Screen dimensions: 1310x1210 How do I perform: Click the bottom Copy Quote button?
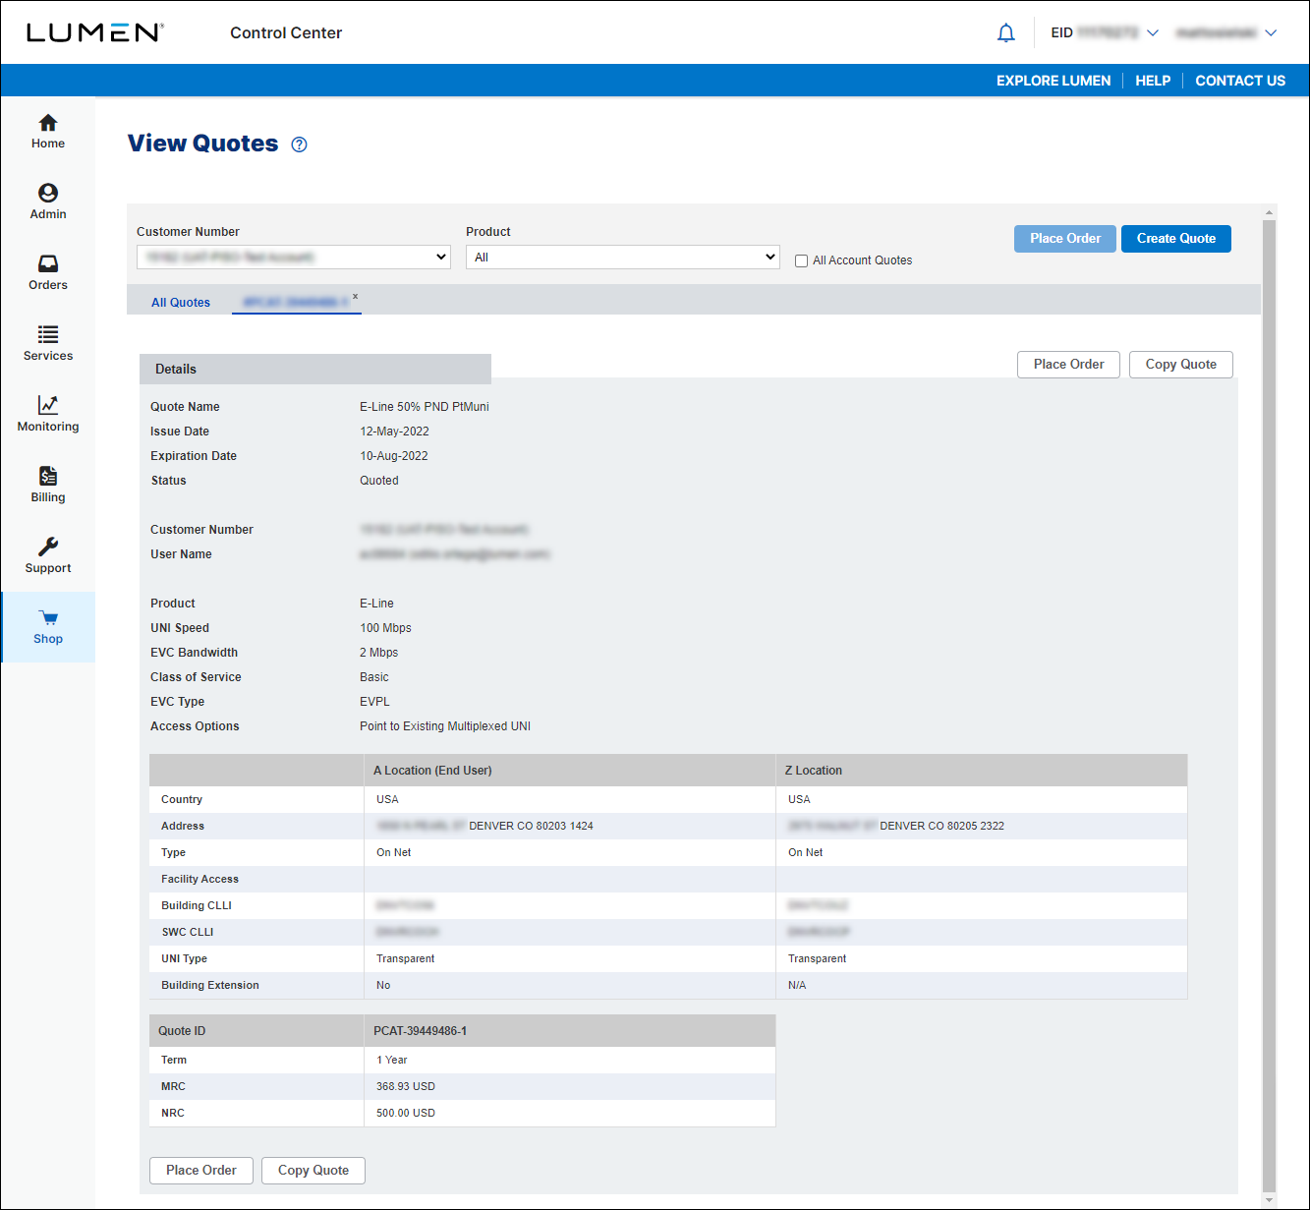coord(313,1171)
